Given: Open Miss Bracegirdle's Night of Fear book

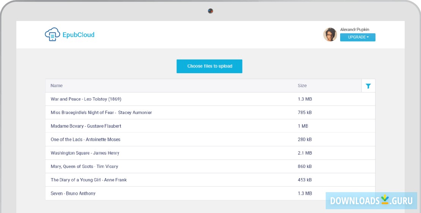Looking at the screenshot, I should coord(101,113).
